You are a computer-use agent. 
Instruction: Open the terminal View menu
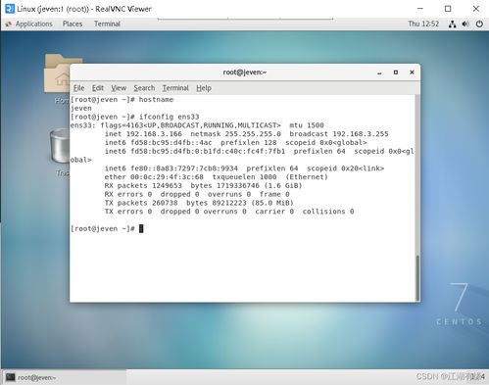(x=119, y=88)
